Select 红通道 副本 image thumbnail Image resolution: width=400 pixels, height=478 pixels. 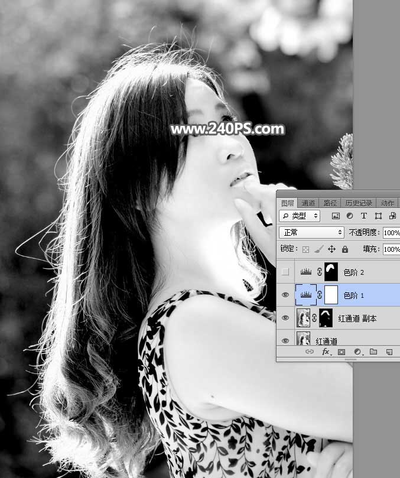303,318
